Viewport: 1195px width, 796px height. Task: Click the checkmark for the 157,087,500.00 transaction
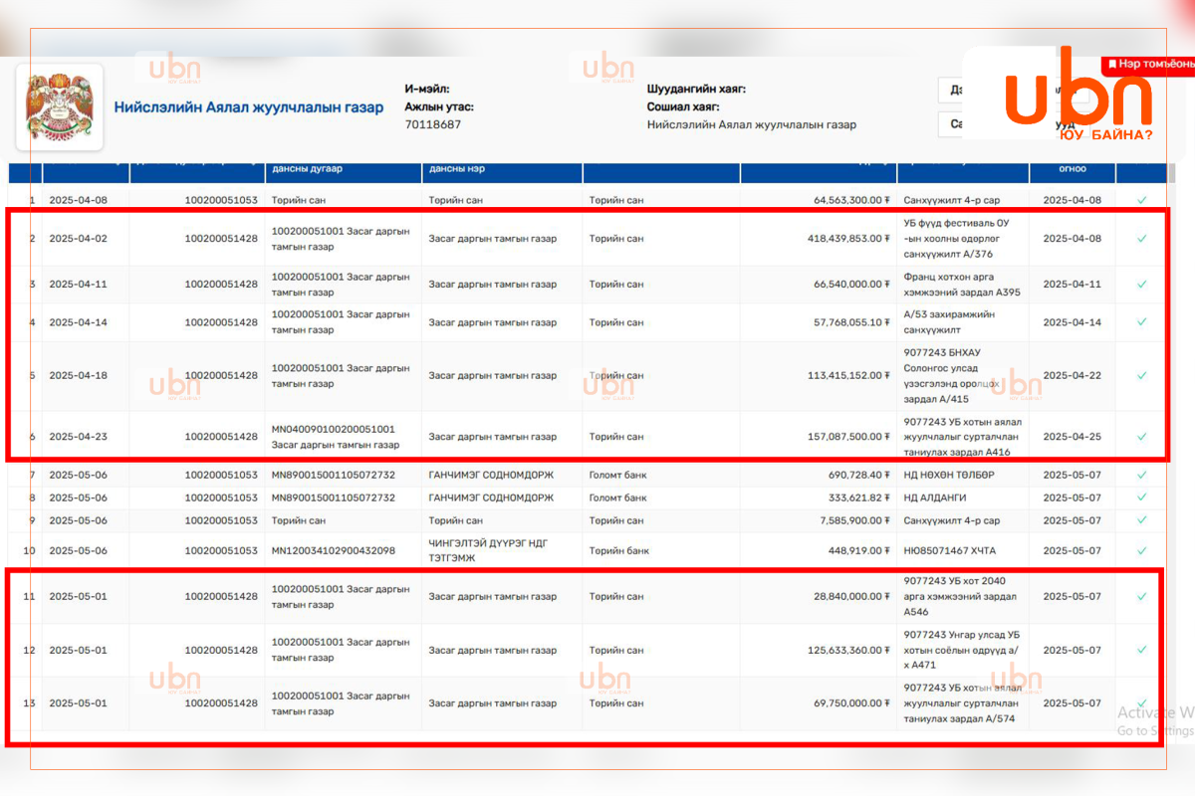1141,437
